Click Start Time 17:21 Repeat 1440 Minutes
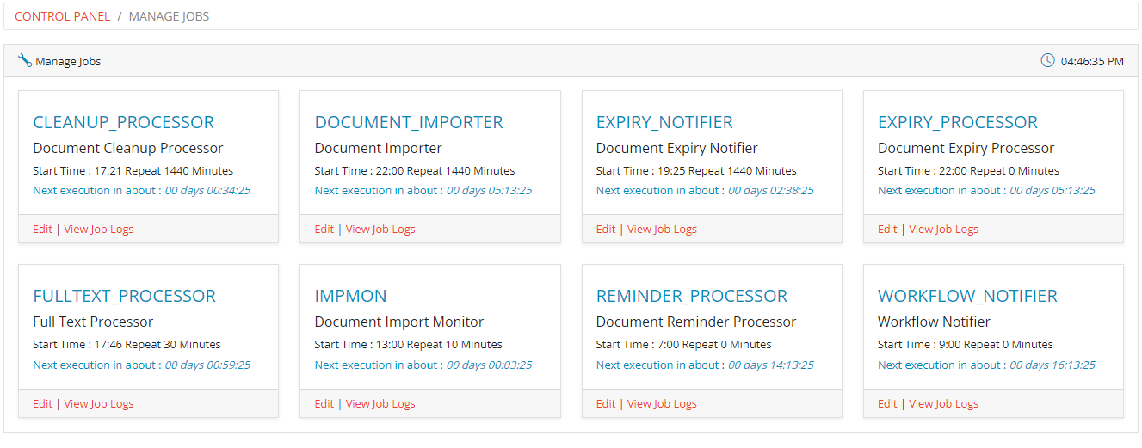 coord(133,170)
